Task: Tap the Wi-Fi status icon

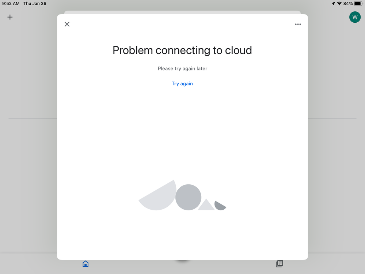Action: click(x=339, y=4)
